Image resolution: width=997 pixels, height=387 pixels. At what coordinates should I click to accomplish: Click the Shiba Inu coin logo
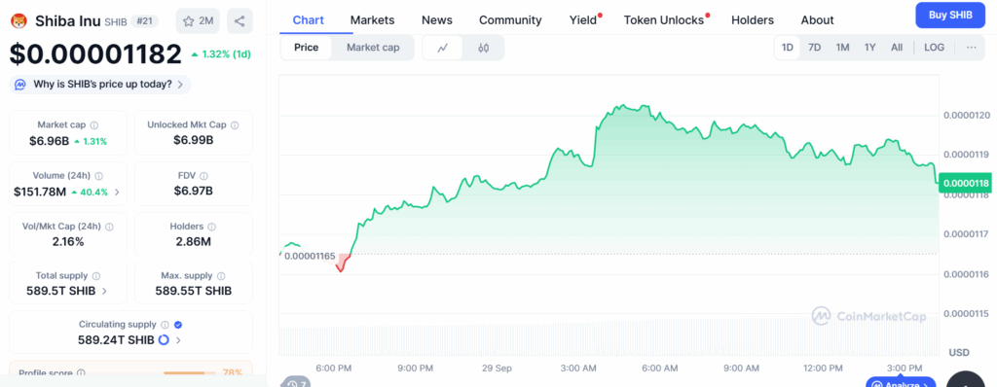tap(19, 21)
